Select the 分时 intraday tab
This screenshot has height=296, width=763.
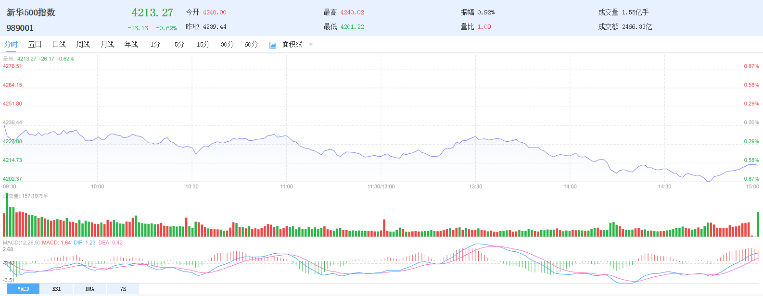(x=11, y=44)
